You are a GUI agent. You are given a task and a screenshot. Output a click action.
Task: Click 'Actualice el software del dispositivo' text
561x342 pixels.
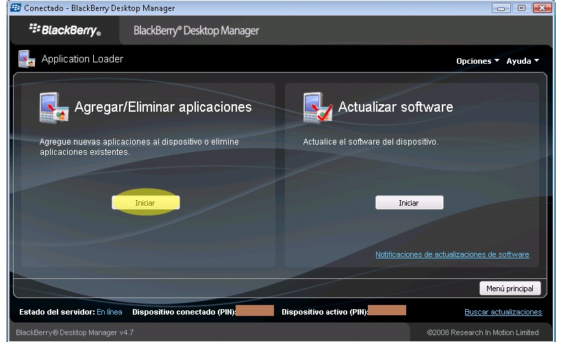coord(371,142)
